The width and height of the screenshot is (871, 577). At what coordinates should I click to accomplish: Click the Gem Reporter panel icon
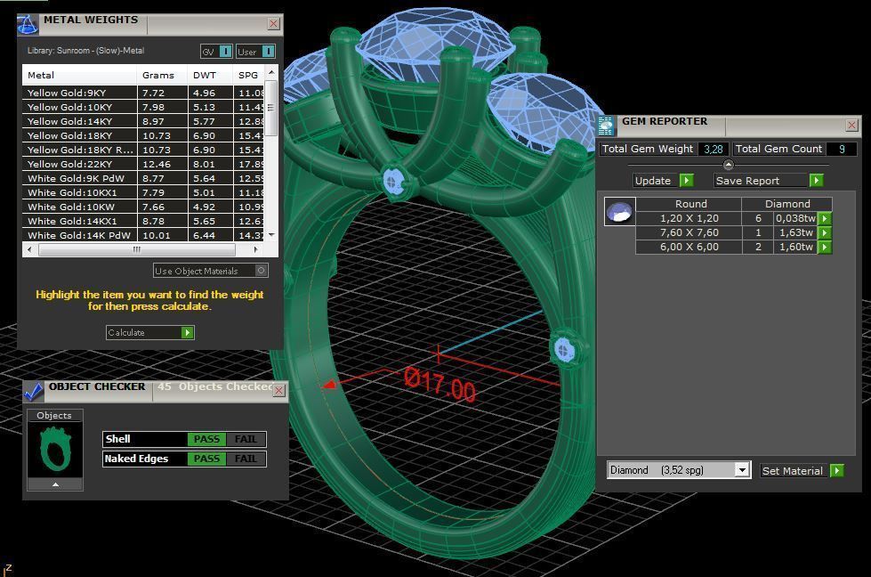point(606,126)
